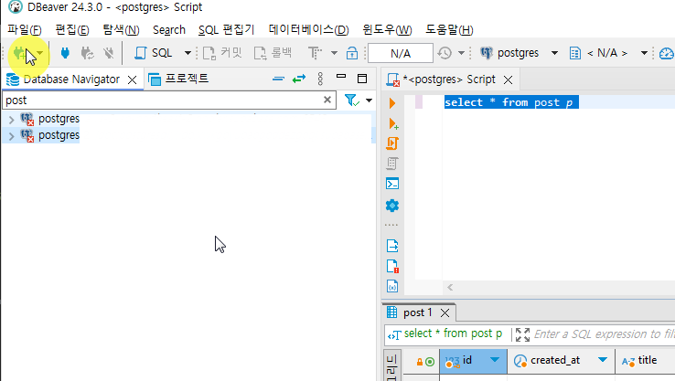Open the New Connection dropdown arrow
675x381 pixels.
pyautogui.click(x=40, y=53)
